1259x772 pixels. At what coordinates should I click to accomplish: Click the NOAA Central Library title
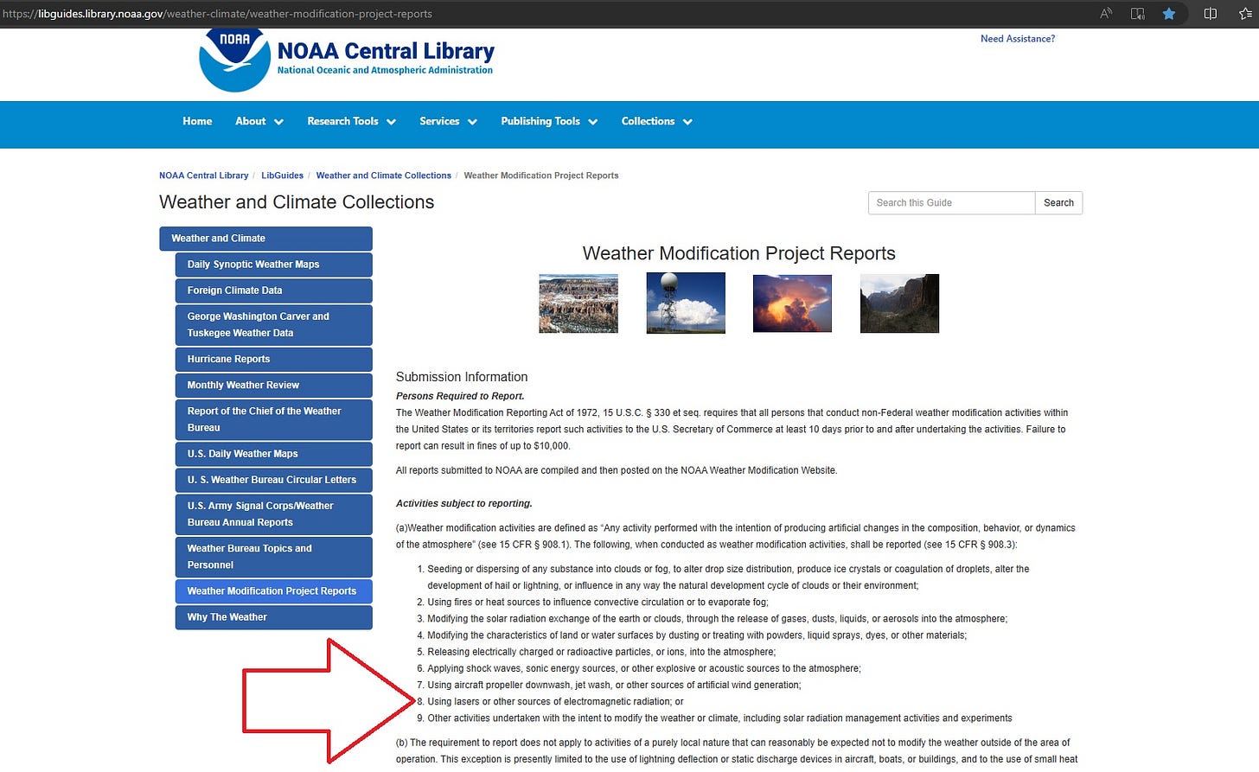(x=386, y=51)
